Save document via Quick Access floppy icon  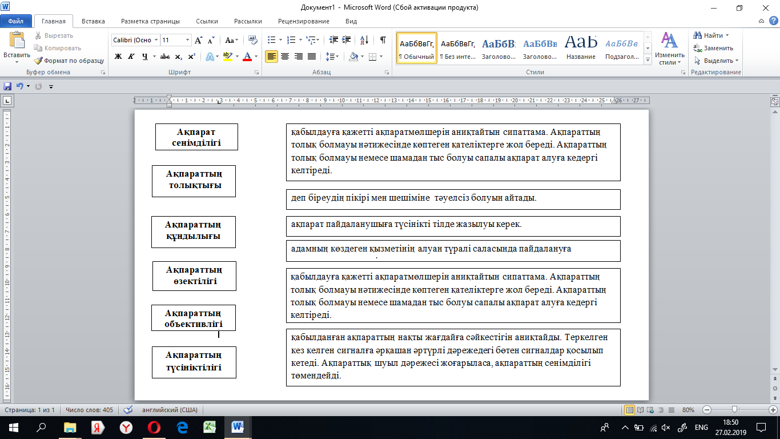[x=7, y=86]
